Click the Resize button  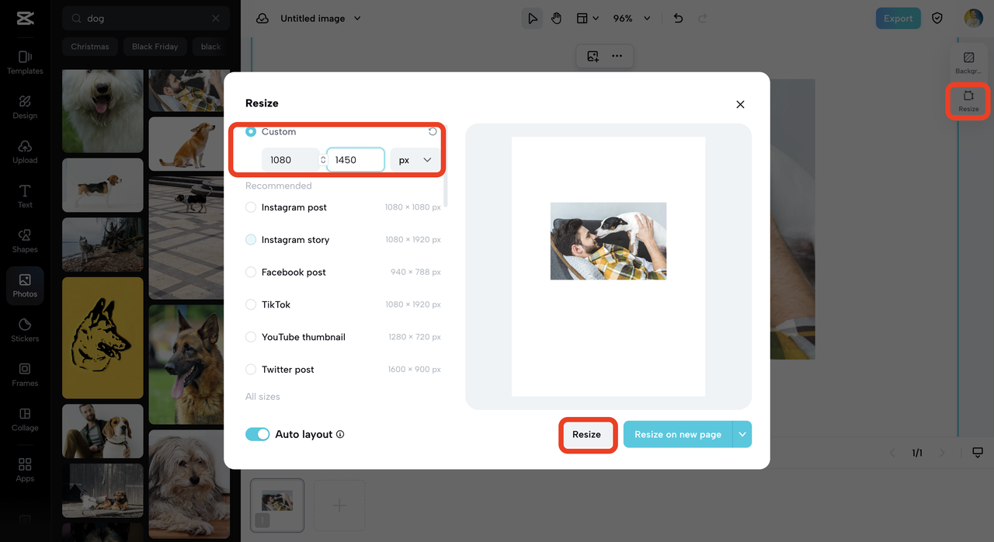pyautogui.click(x=588, y=434)
